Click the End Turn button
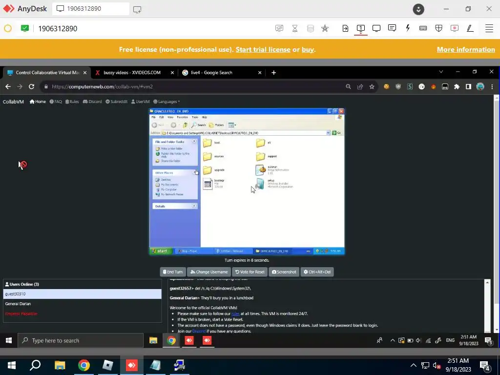 pyautogui.click(x=173, y=271)
